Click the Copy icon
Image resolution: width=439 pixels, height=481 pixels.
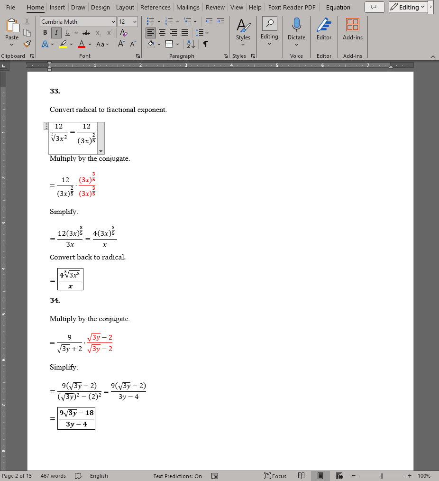tap(27, 33)
